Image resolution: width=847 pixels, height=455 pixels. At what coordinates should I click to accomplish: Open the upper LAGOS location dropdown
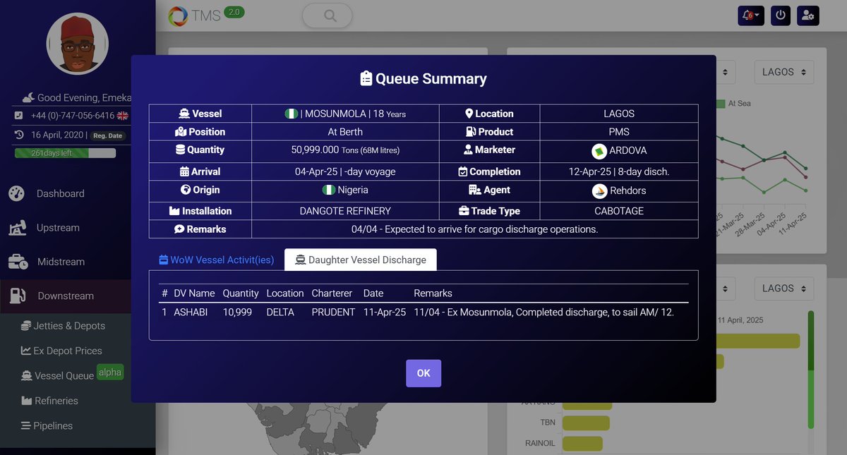(783, 72)
